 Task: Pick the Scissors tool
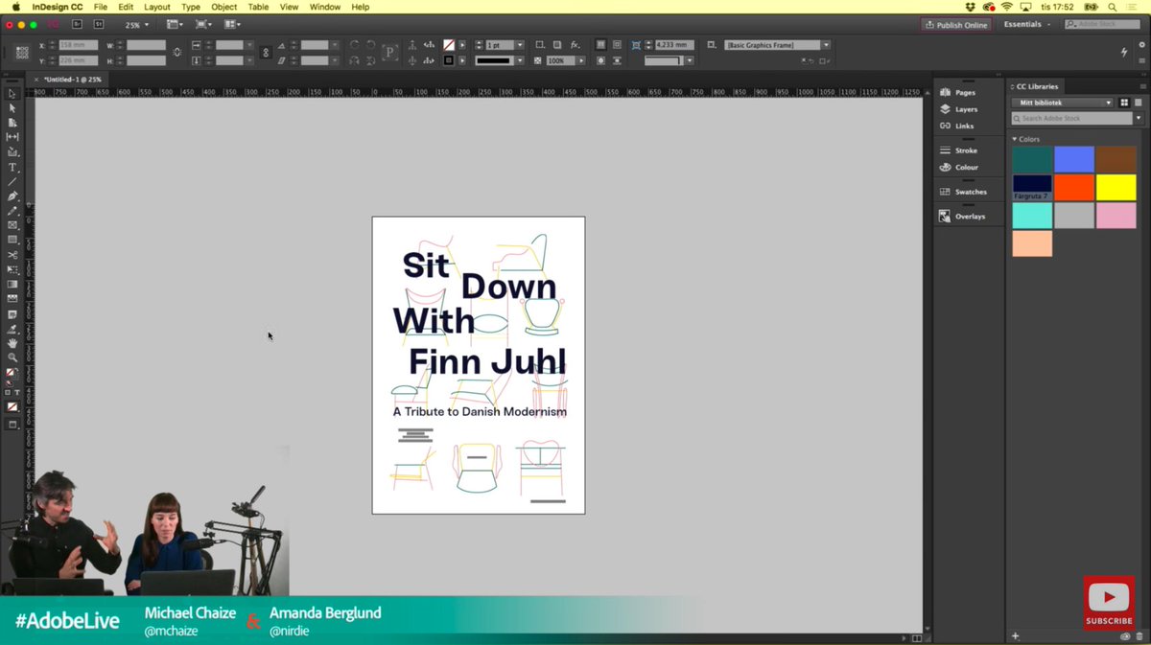(x=12, y=255)
